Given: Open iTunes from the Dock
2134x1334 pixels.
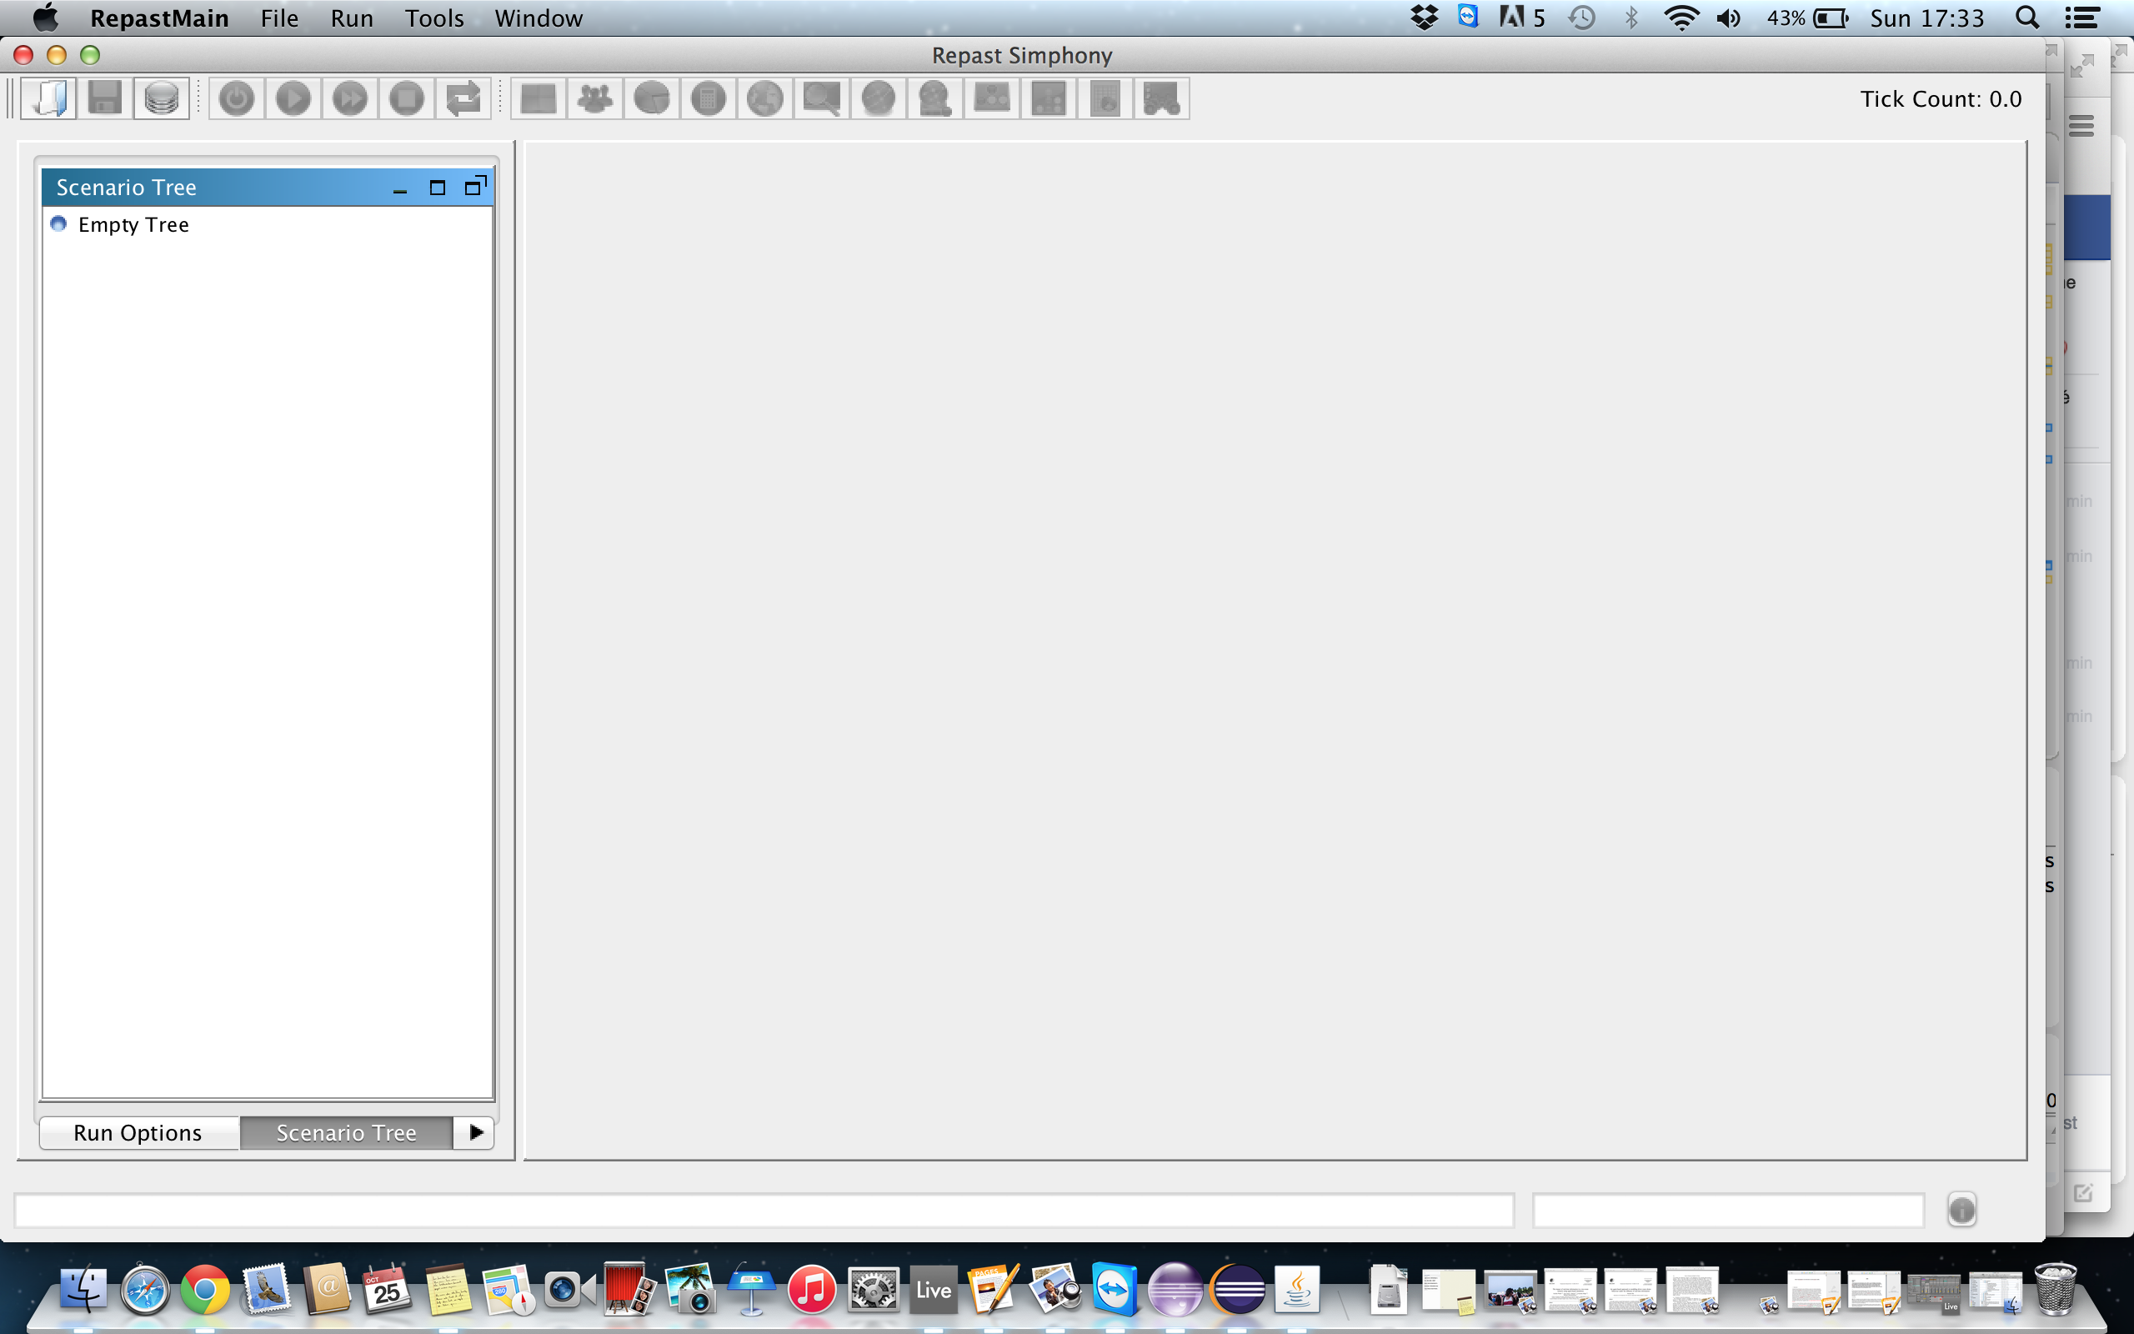Looking at the screenshot, I should coord(811,1290).
